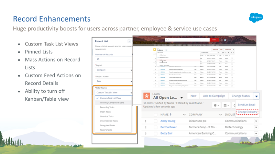This screenshot has width=275, height=154.
Task: Open the COMPANY column chevron menu
Action: click(x=220, y=115)
